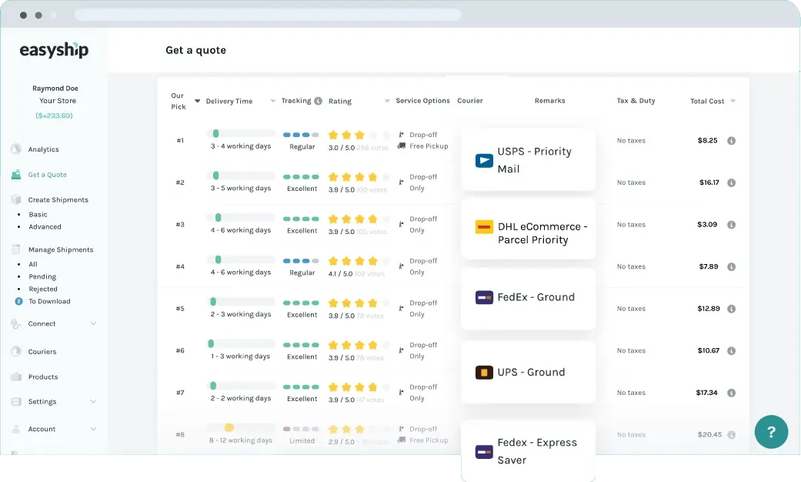
Task: Expand the Settings section chevron
Action: (94, 401)
